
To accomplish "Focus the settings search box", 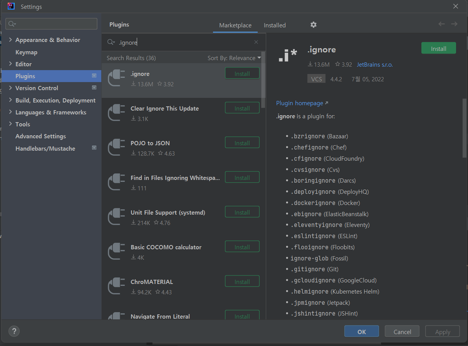I will 51,24.
